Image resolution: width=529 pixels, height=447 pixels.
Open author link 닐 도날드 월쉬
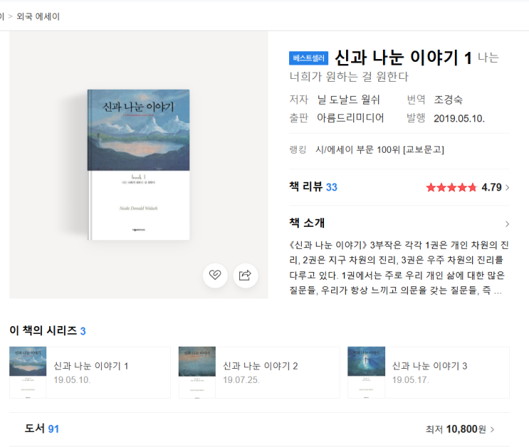(348, 99)
